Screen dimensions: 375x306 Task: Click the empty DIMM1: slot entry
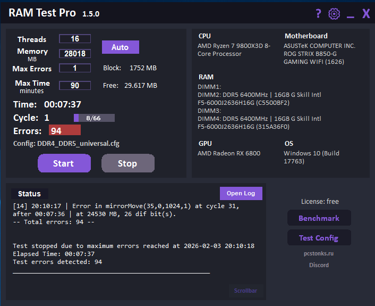point(209,87)
